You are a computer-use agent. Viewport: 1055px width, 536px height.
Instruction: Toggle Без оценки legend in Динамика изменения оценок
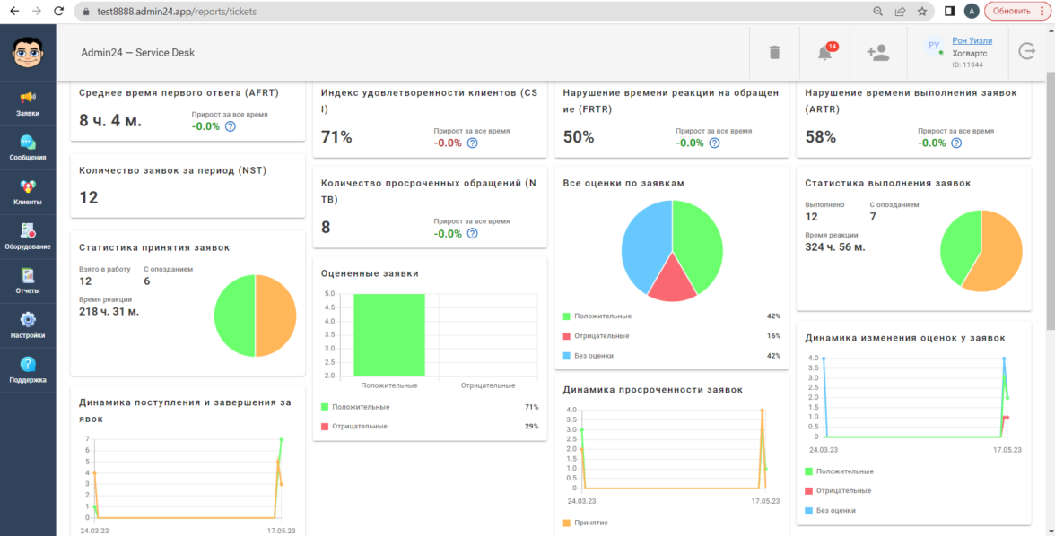[x=834, y=510]
